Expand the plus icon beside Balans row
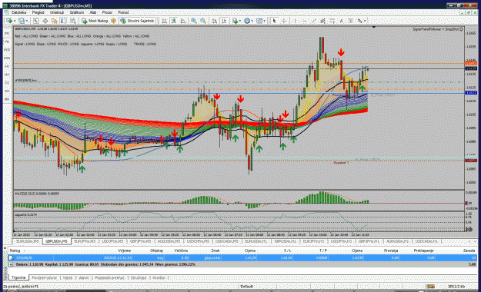 [x=11, y=264]
